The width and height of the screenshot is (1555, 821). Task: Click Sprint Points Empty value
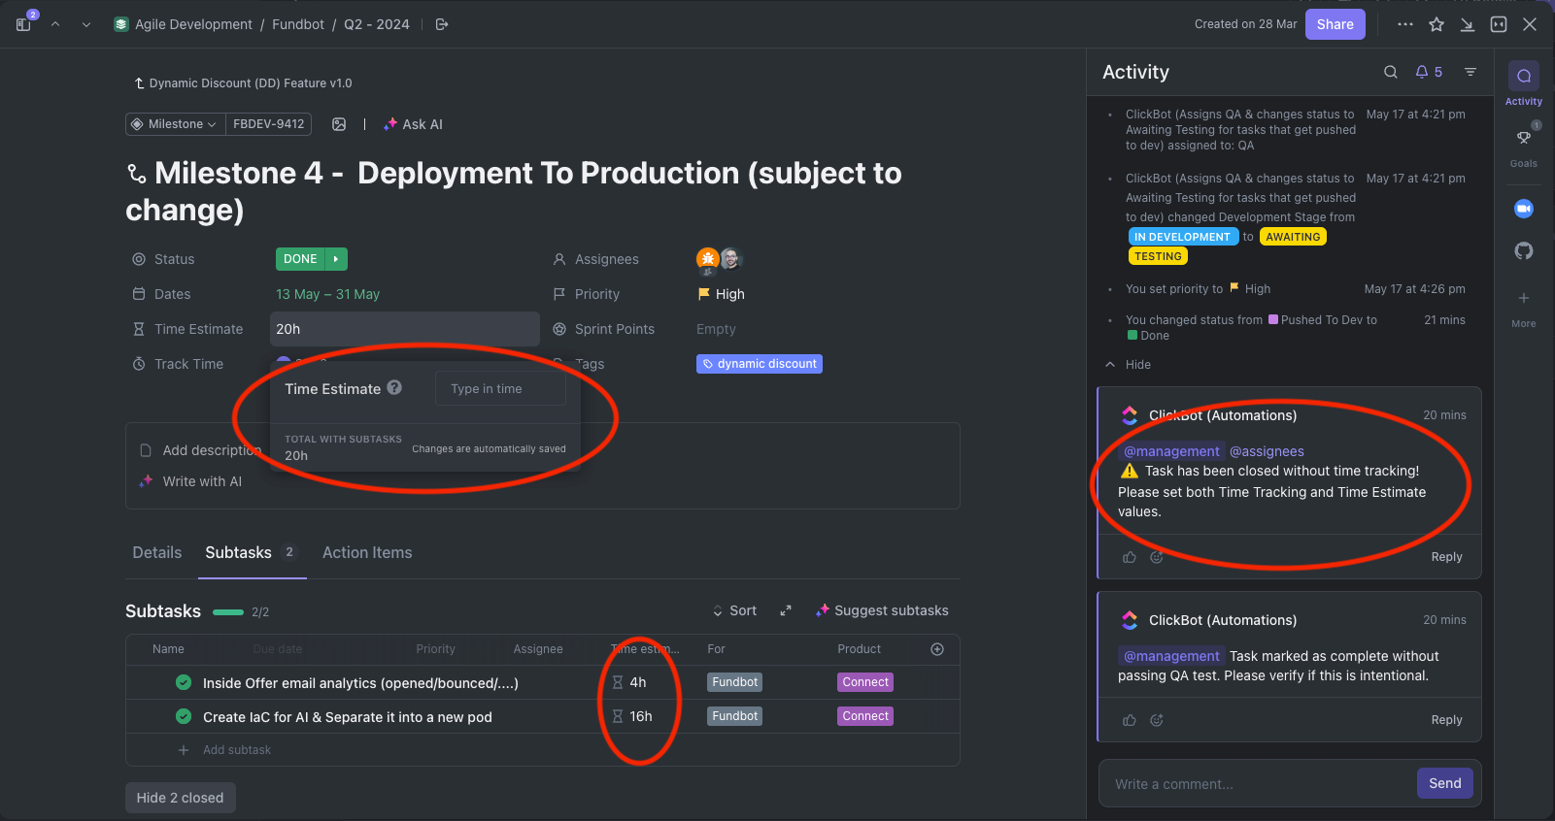coord(717,329)
